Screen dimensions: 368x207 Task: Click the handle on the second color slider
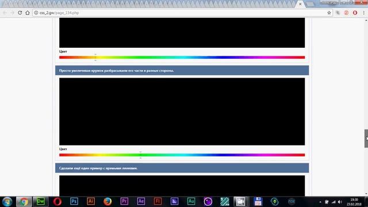point(140,155)
